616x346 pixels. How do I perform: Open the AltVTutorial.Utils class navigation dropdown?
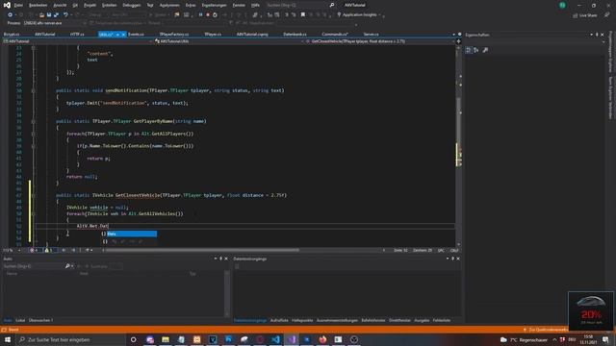pyautogui.click(x=229, y=41)
